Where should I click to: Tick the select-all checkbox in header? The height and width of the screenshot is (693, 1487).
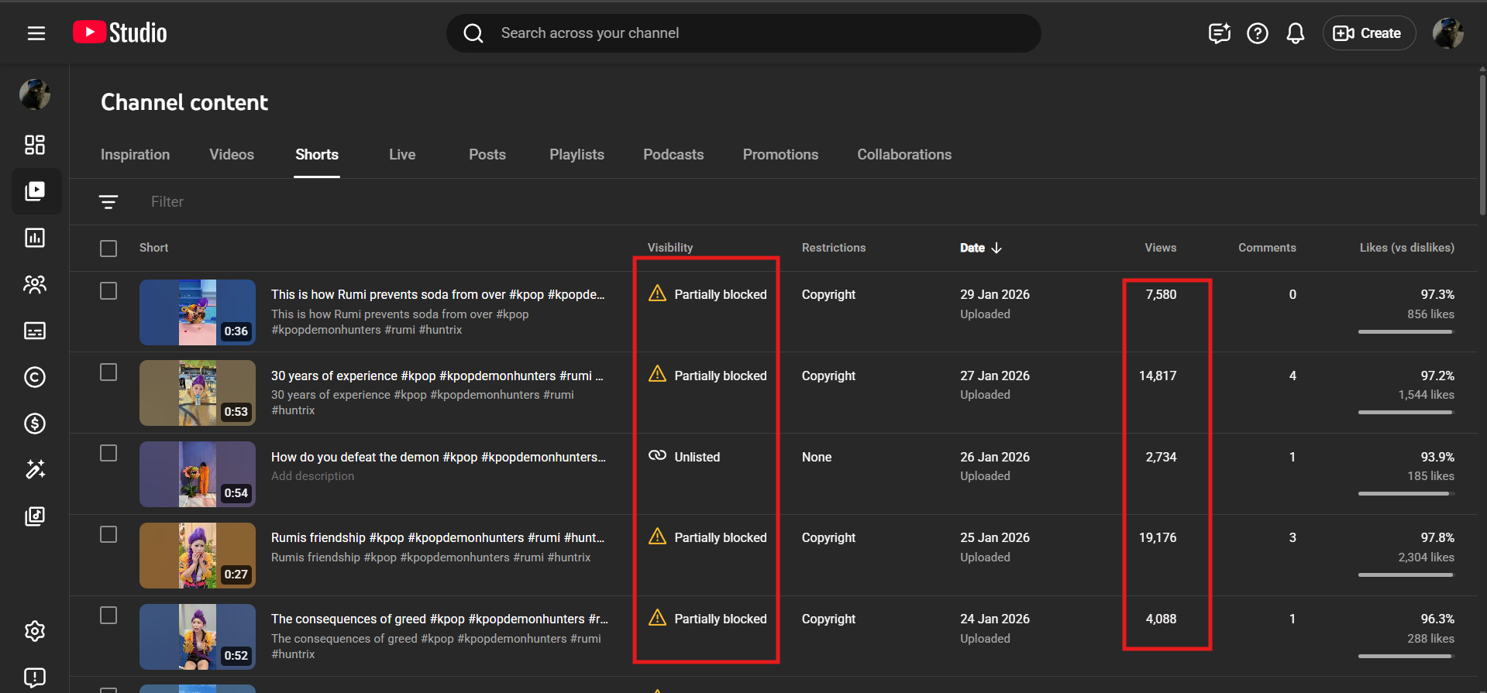(108, 249)
